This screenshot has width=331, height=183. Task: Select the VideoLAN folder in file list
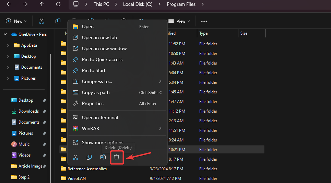(x=76, y=178)
